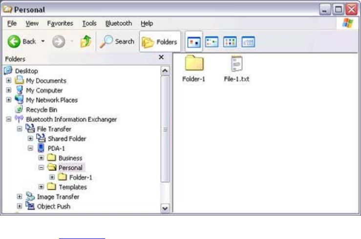The height and width of the screenshot is (239, 361).
Task: Click the Object Push icon
Action: pyautogui.click(x=30, y=206)
